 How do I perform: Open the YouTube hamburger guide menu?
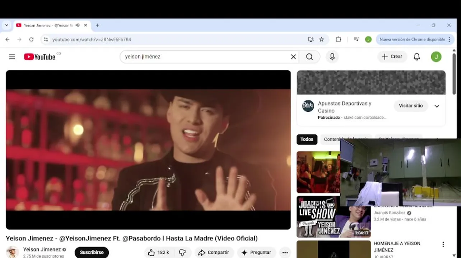click(x=12, y=57)
